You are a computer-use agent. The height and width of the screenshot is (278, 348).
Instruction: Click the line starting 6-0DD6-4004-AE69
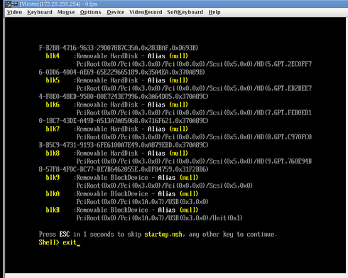tap(122, 73)
